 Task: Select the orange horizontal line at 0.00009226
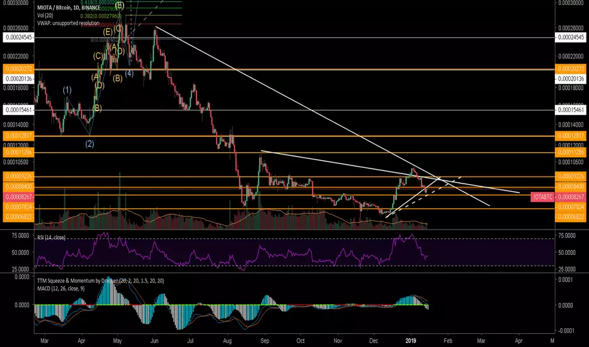pyautogui.click(x=294, y=176)
